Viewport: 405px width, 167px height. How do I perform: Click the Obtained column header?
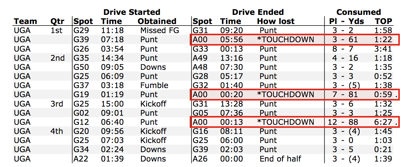pyautogui.click(x=157, y=21)
